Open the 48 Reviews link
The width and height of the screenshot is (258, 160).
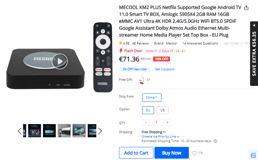click(140, 43)
